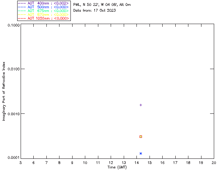Screen dimensions: 220x176
Task: Click the 'Imaginary Part of Refractive Index' label
Action: (4, 91)
